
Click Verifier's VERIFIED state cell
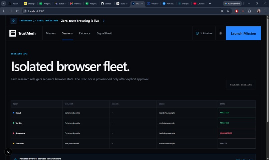point(237,123)
